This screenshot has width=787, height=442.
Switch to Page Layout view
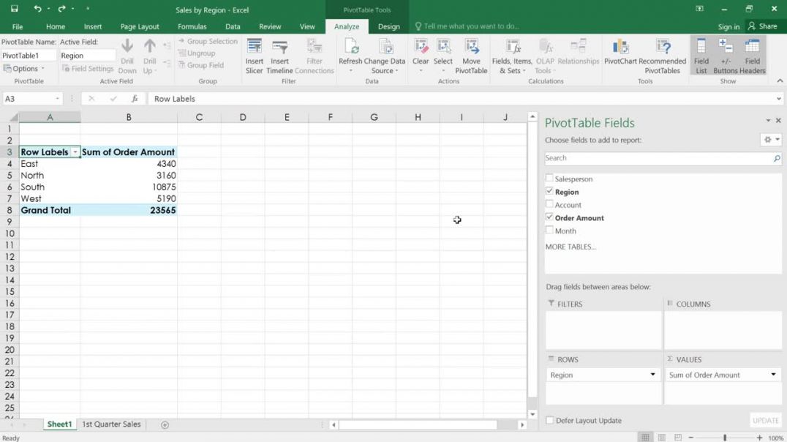(x=661, y=438)
